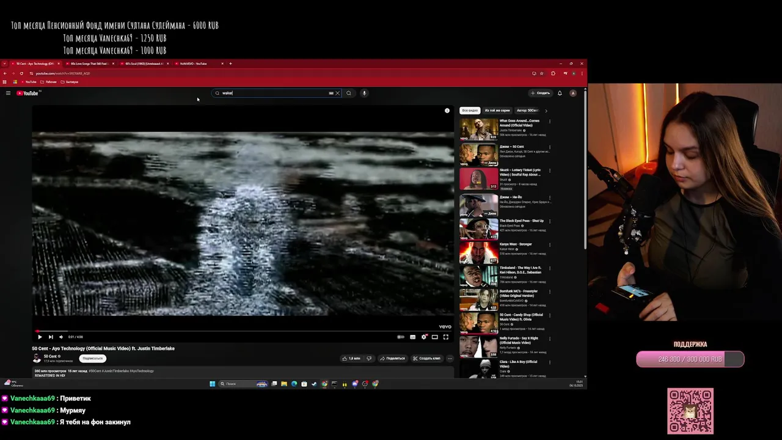Viewport: 782px width, 440px height.
Task: Open What Goes Around...Comes Around thumbnail
Action: (478, 130)
